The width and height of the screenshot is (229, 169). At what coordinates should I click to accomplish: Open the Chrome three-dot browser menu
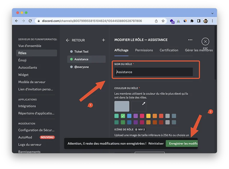(x=212, y=21)
